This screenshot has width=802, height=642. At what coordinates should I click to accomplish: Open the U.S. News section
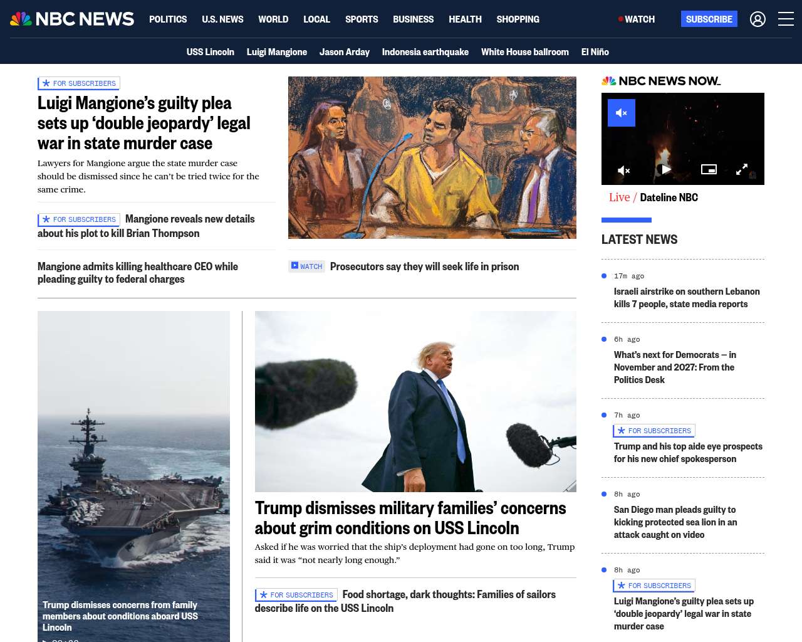pos(222,19)
